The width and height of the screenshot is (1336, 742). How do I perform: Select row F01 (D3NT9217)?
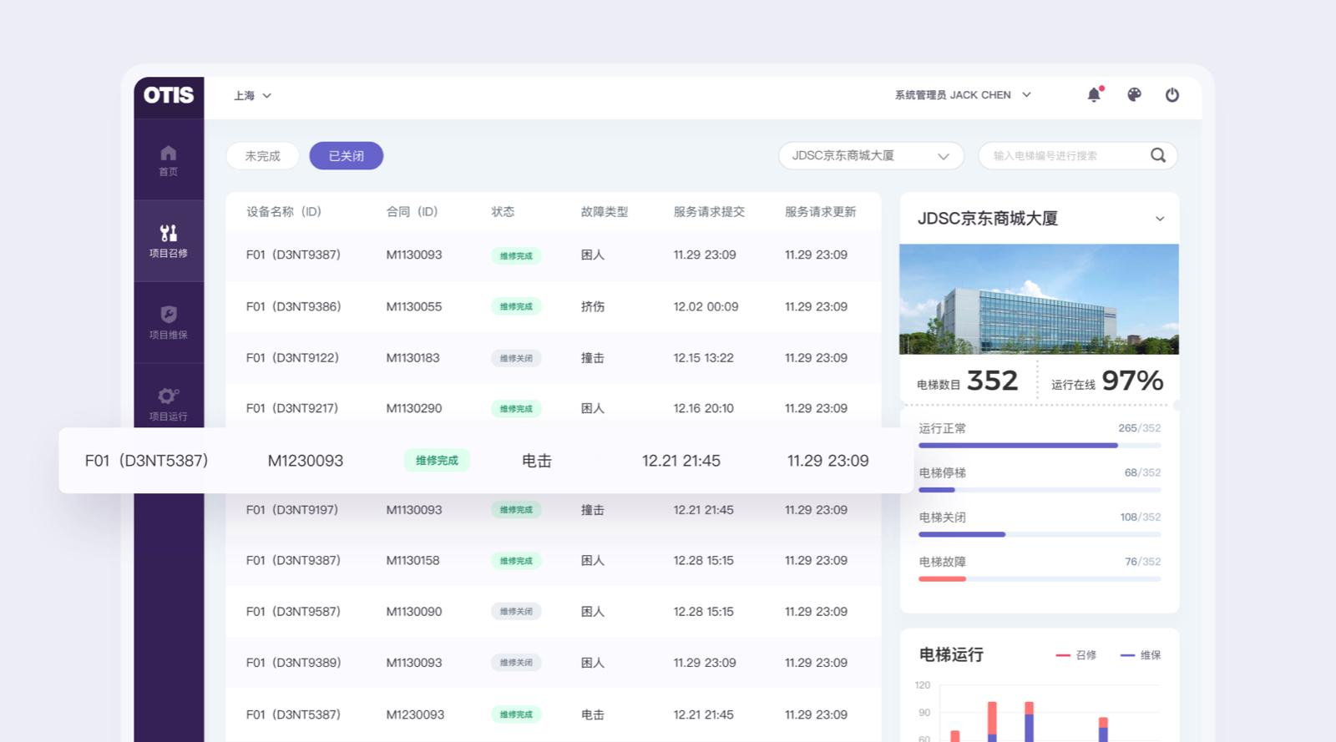(x=554, y=408)
